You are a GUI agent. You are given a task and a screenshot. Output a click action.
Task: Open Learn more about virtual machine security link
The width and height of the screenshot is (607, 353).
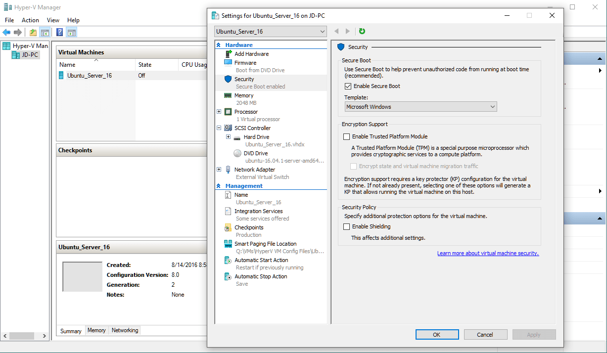click(x=488, y=253)
